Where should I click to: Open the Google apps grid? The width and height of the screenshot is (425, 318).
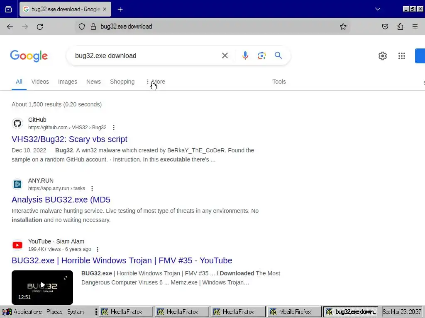click(402, 56)
